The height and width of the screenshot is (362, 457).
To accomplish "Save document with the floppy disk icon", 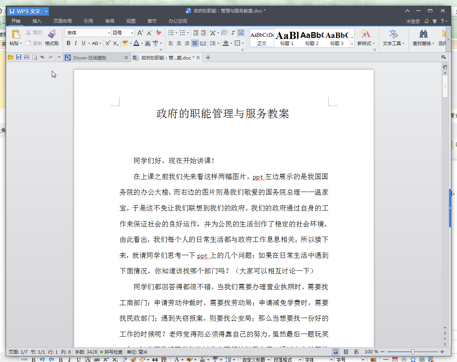I will (x=19, y=58).
